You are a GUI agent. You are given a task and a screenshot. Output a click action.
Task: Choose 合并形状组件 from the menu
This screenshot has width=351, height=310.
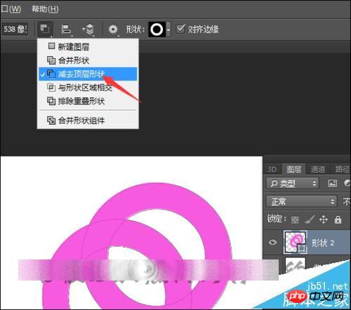click(x=88, y=121)
